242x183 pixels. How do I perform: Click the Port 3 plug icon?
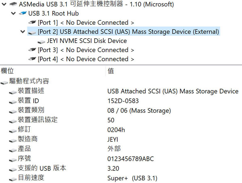pos(32,50)
